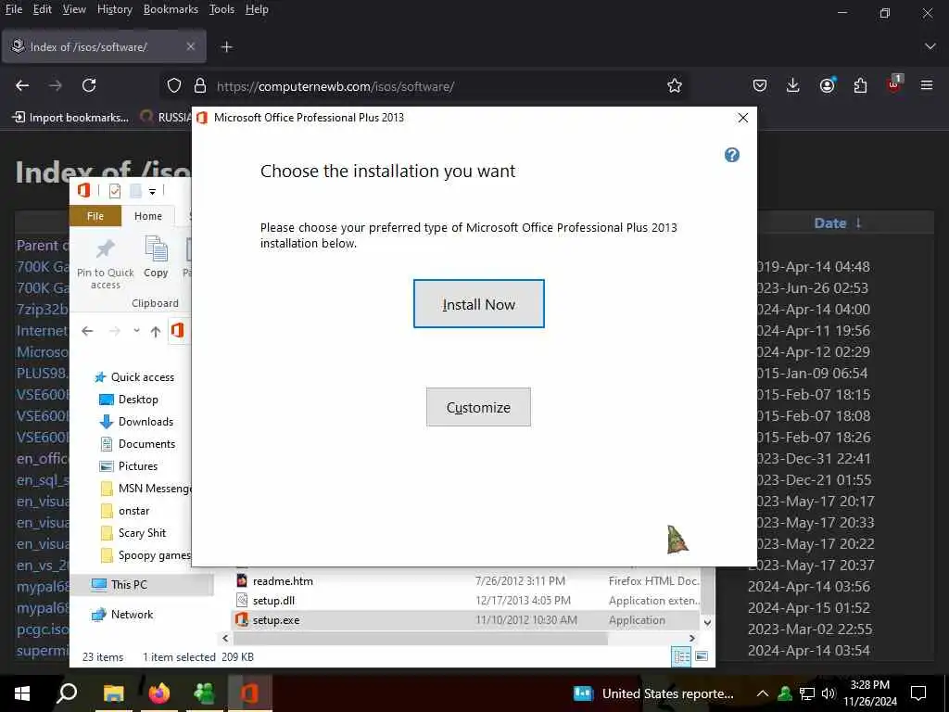Click Pin to Quick access in Explorer
This screenshot has width=949, height=712.
click(106, 263)
